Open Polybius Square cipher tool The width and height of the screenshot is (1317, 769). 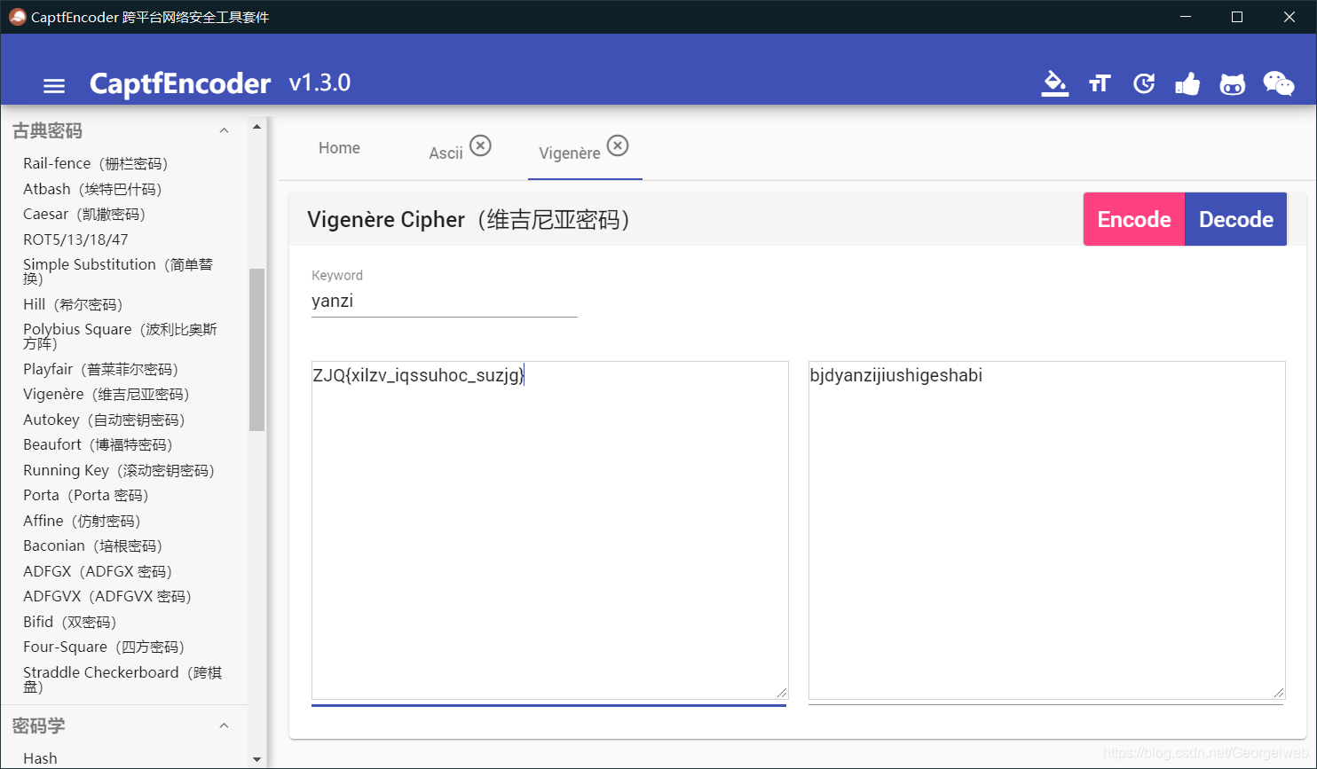(120, 336)
